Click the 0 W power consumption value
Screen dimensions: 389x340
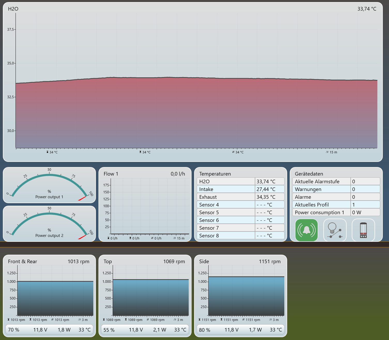(357, 212)
